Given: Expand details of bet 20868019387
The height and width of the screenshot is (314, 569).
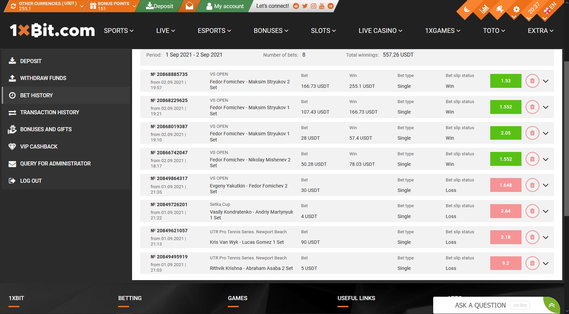Looking at the screenshot, I should click(546, 133).
